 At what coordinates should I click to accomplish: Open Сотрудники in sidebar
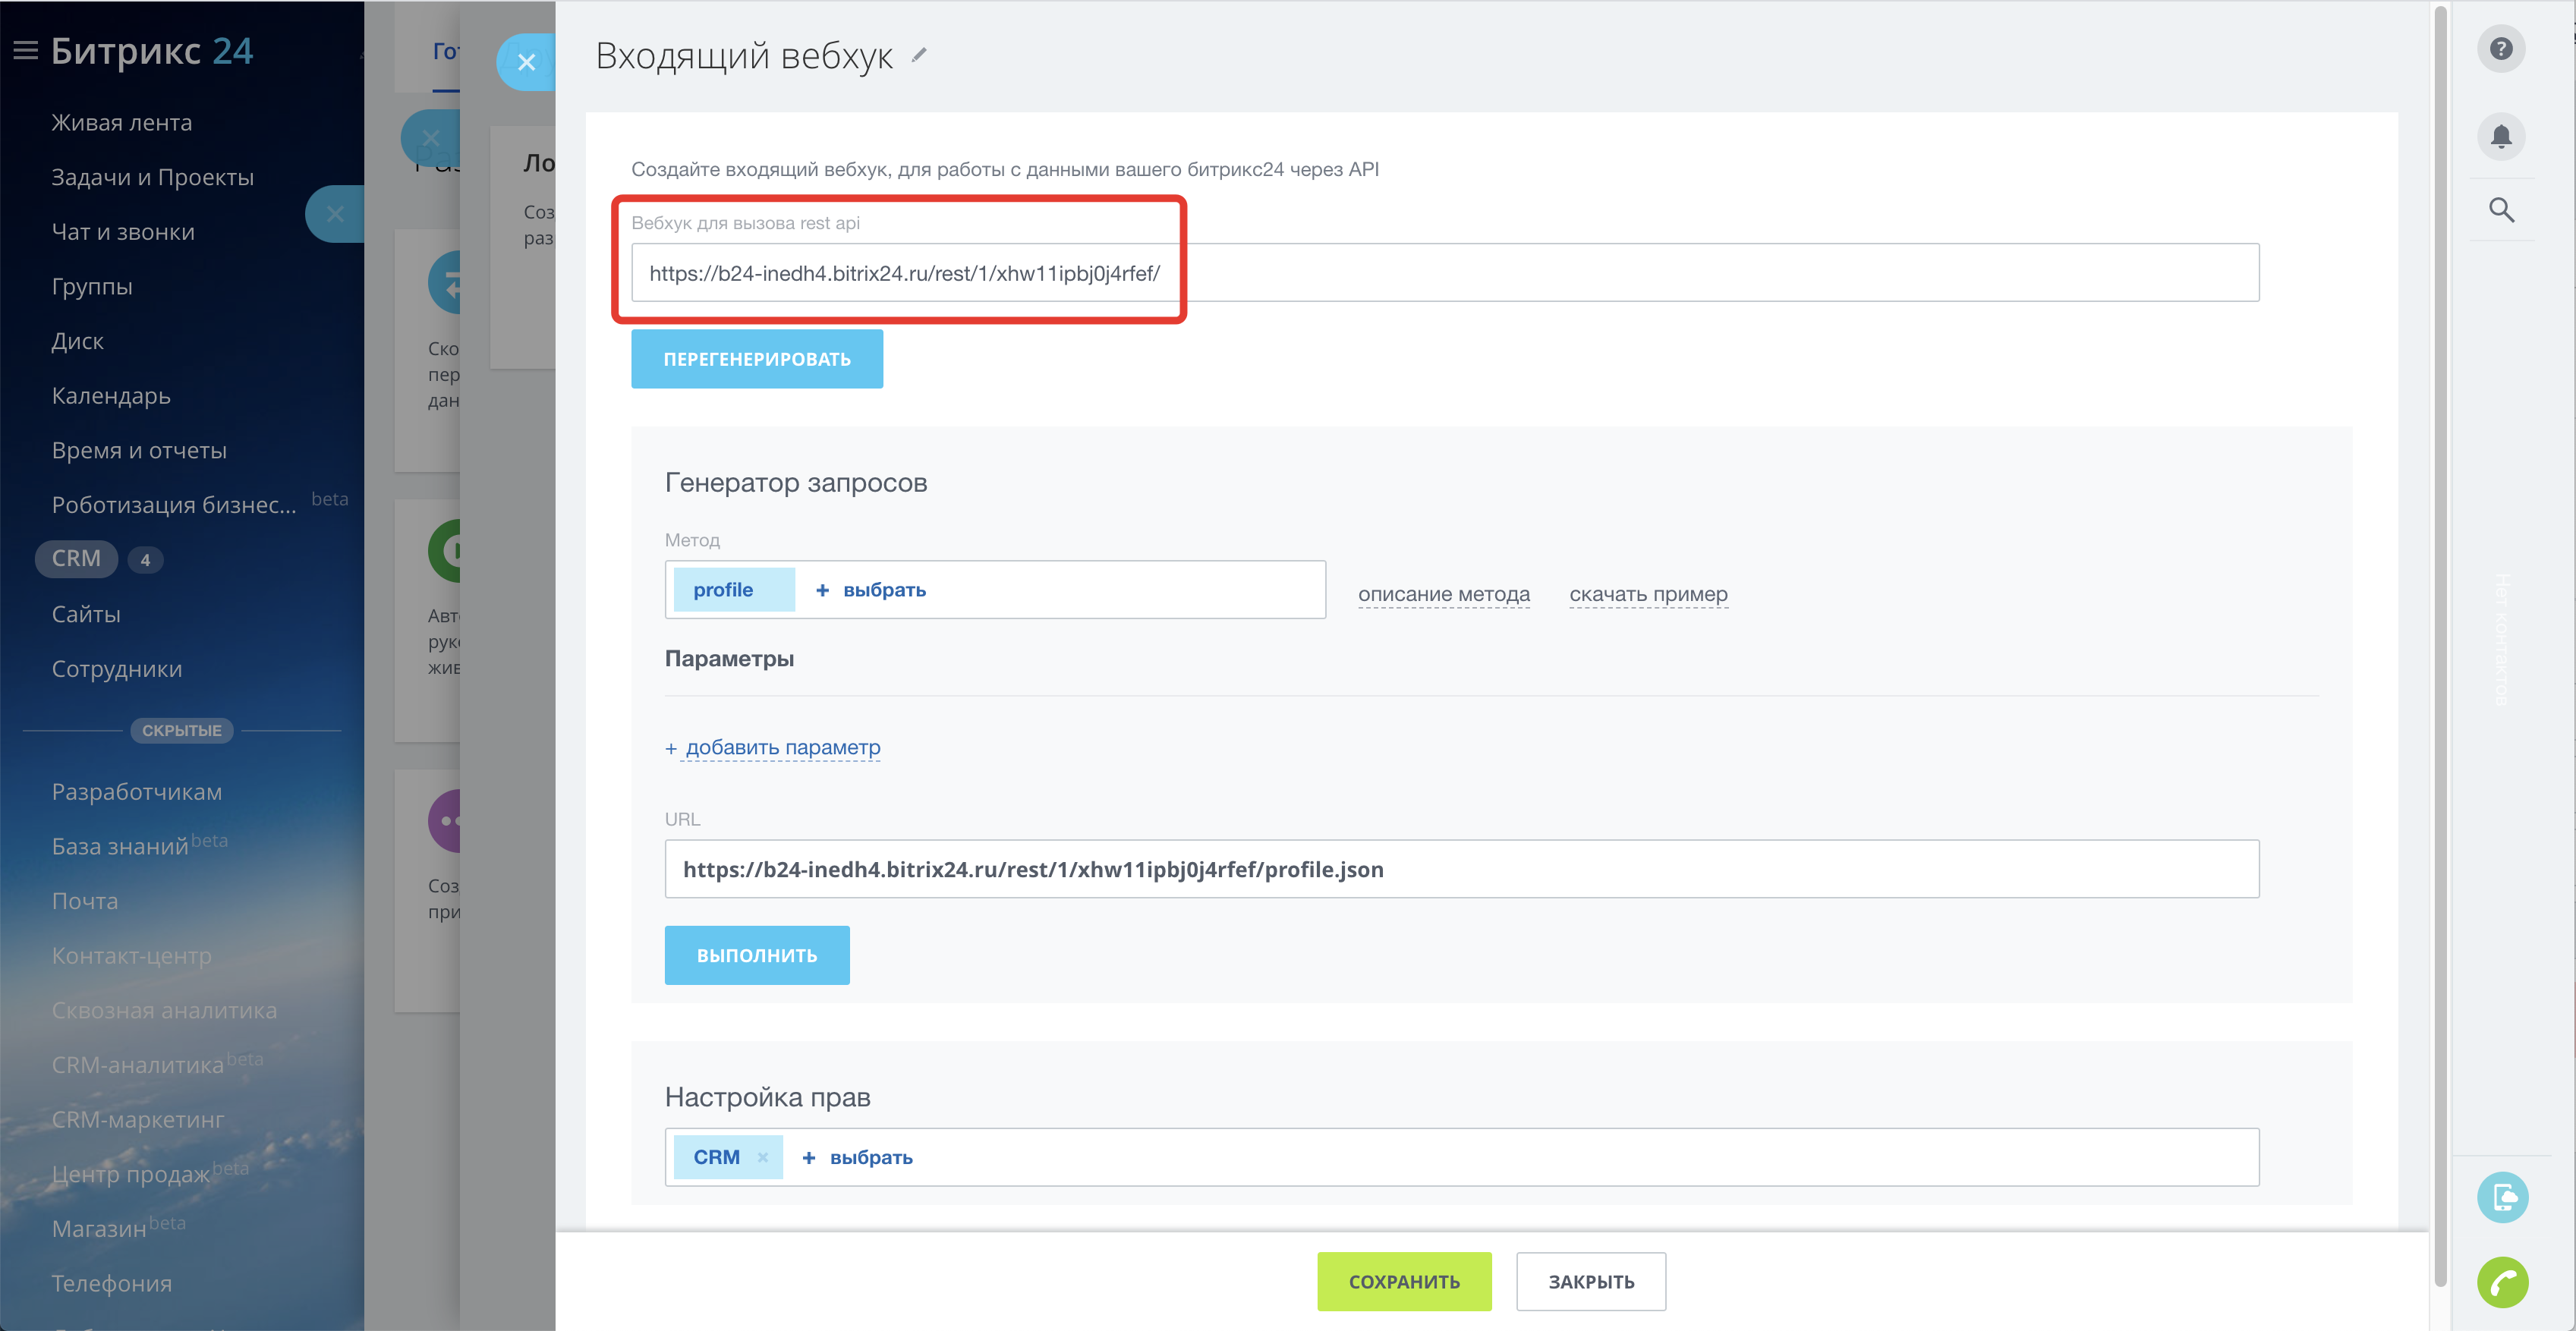click(x=117, y=669)
